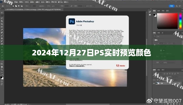Click the blue Share button
The height and width of the screenshot is (105, 183).
pos(172,6)
